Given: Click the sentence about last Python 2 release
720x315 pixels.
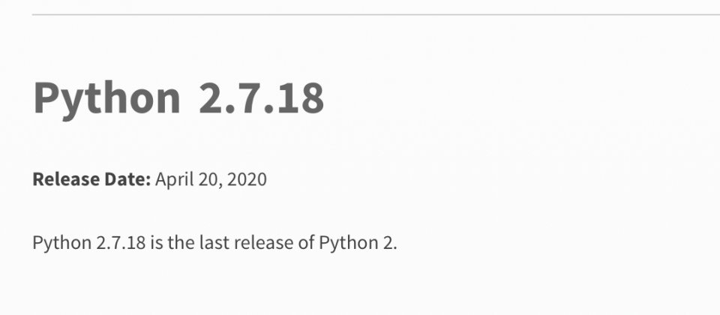Looking at the screenshot, I should click(x=214, y=243).
